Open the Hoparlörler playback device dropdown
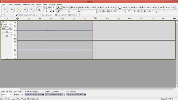 [x=68, y=15]
